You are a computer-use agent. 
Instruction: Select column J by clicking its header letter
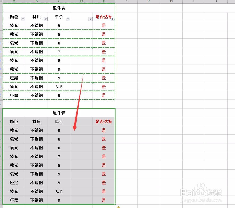(216, 1)
